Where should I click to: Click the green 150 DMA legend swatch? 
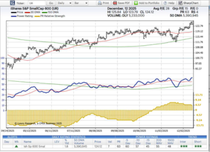pos(45,13)
